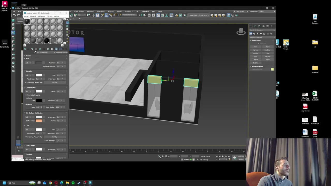This screenshot has height=186, width=331.
Task: Open the Display tab icon in command panel
Action: point(267,26)
